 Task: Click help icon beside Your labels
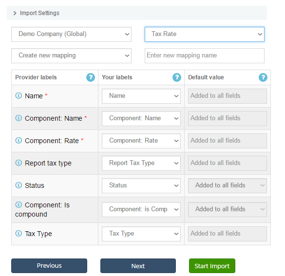[x=177, y=77]
